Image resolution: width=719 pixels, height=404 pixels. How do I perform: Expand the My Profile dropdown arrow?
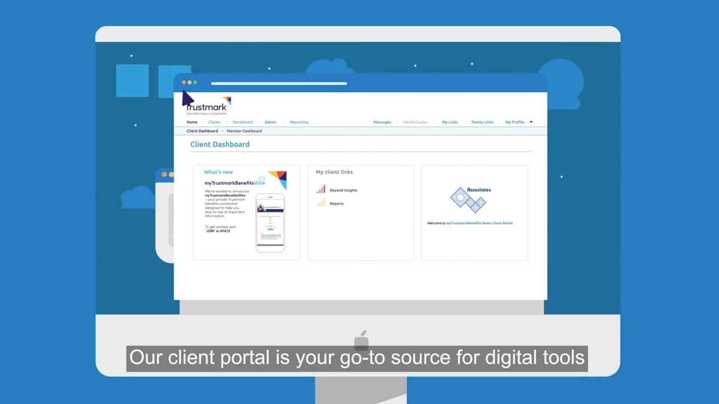click(531, 122)
